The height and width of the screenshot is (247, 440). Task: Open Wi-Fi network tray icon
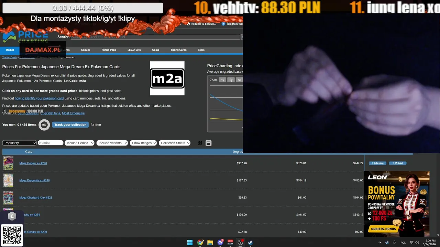click(412, 243)
